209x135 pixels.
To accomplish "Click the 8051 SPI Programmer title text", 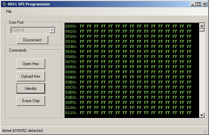I will click(x=29, y=4).
